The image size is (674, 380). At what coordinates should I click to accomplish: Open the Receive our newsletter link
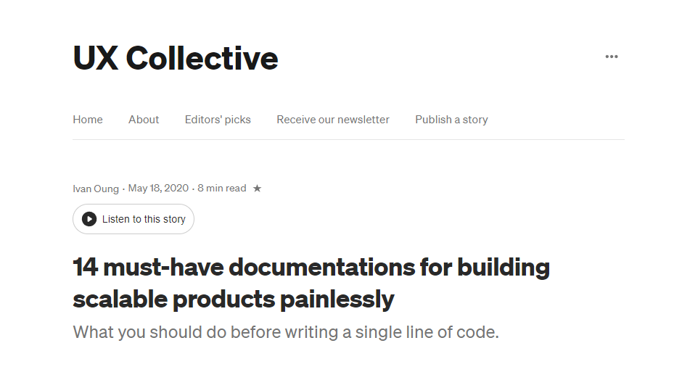(x=333, y=120)
